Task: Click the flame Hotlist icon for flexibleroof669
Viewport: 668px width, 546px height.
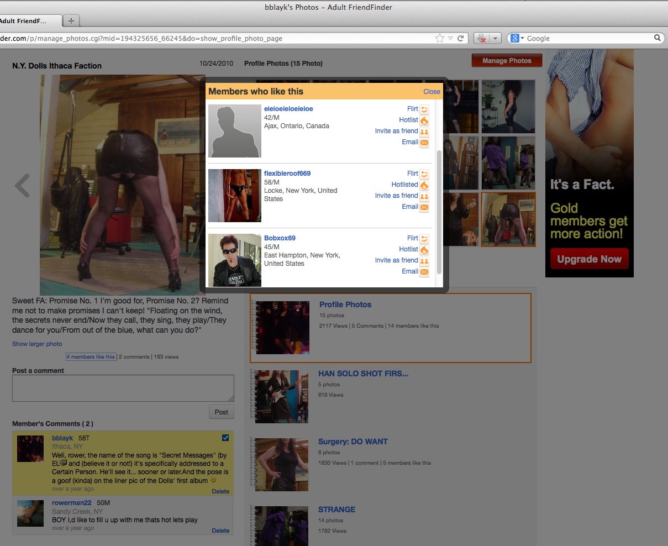Action: [424, 185]
